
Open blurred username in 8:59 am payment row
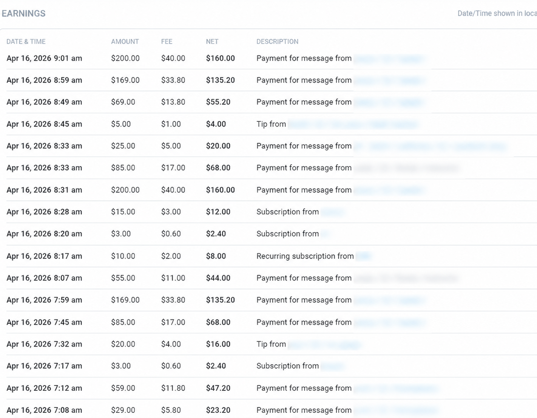(x=389, y=81)
